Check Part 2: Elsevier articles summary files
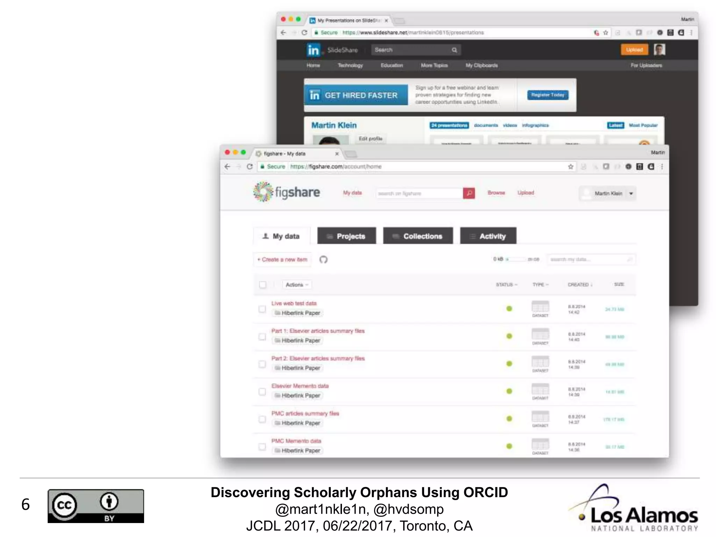 click(262, 364)
